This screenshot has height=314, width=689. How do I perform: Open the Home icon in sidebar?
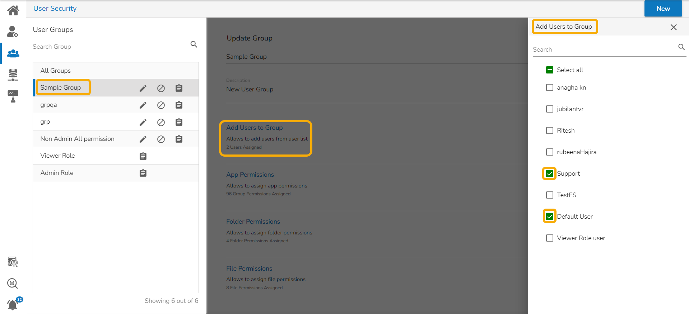[x=13, y=10]
